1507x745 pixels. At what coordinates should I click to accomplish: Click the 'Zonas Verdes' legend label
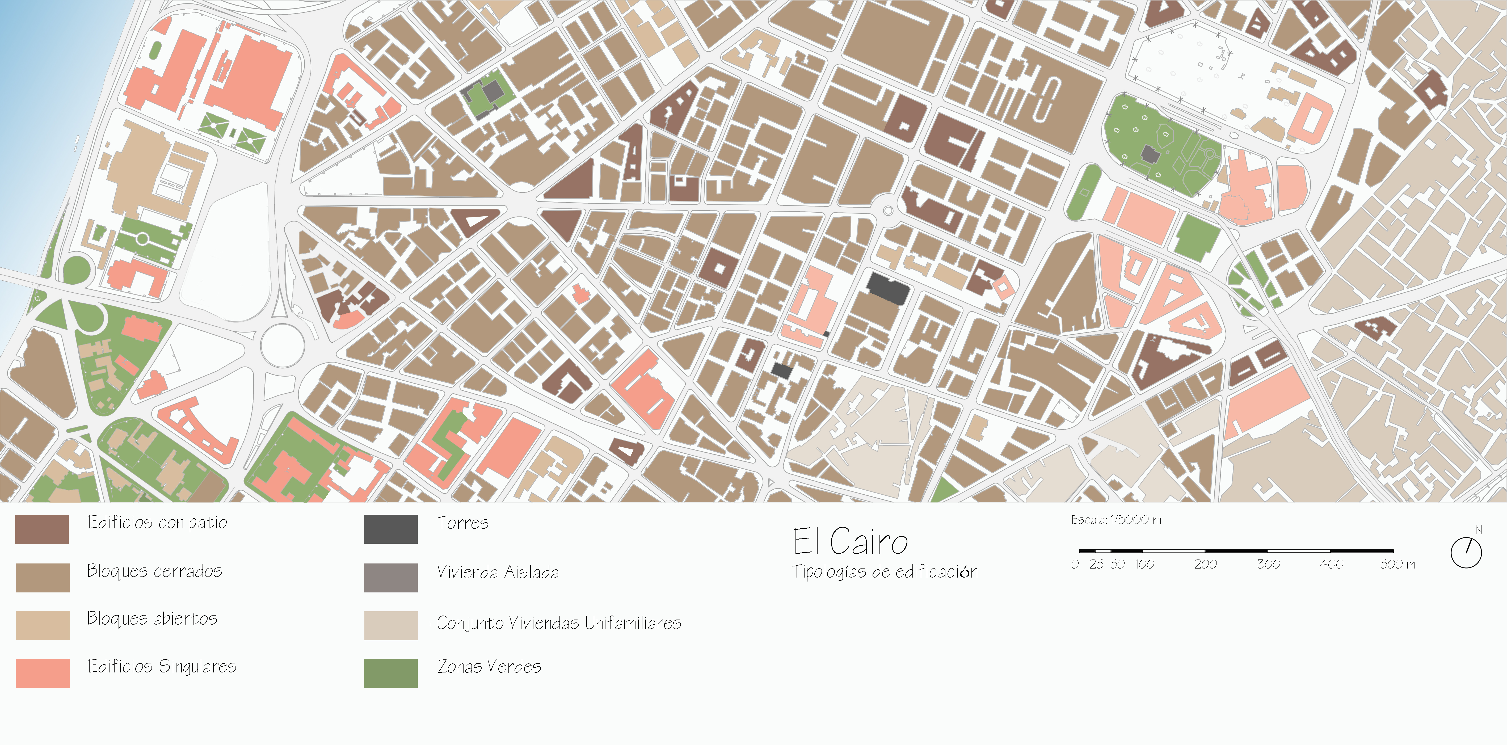[x=490, y=667]
